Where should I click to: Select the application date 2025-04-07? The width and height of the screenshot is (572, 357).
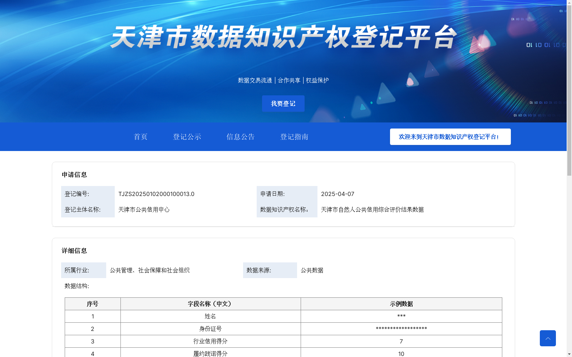tap(337, 194)
